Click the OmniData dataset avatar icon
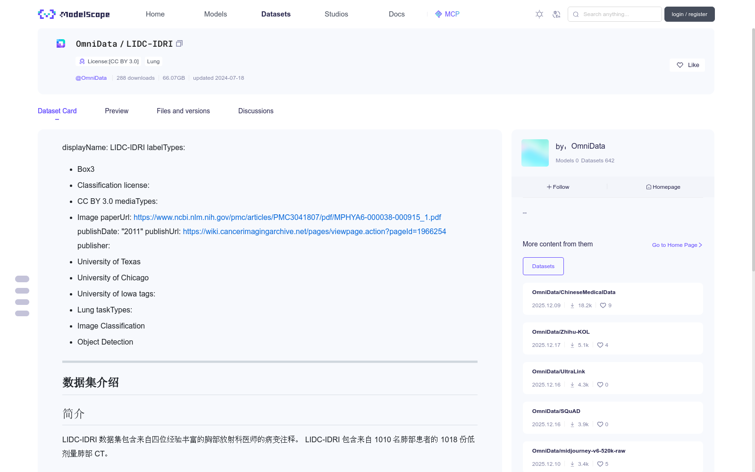755x472 pixels. tap(61, 43)
